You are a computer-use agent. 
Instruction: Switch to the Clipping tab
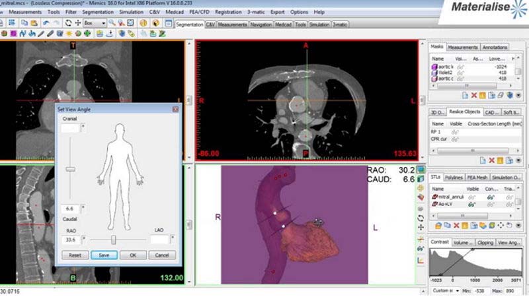tap(485, 242)
